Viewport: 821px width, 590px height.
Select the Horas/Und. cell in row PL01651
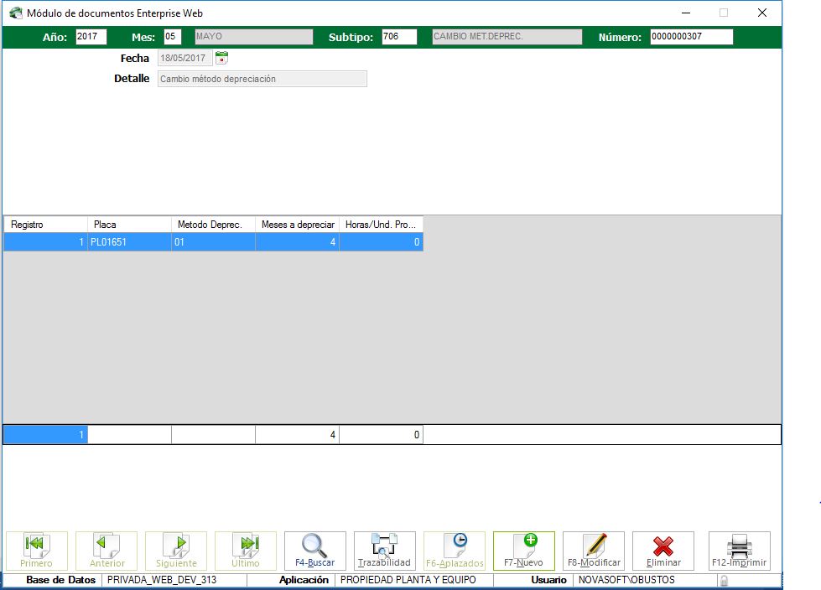(382, 242)
